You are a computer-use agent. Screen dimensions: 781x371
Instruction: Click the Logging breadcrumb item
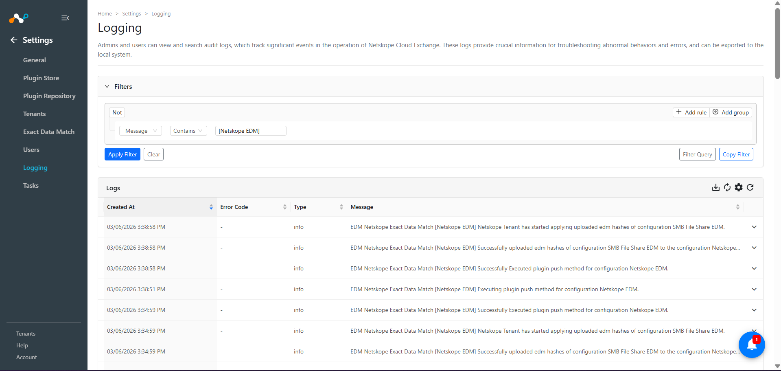pos(161,13)
